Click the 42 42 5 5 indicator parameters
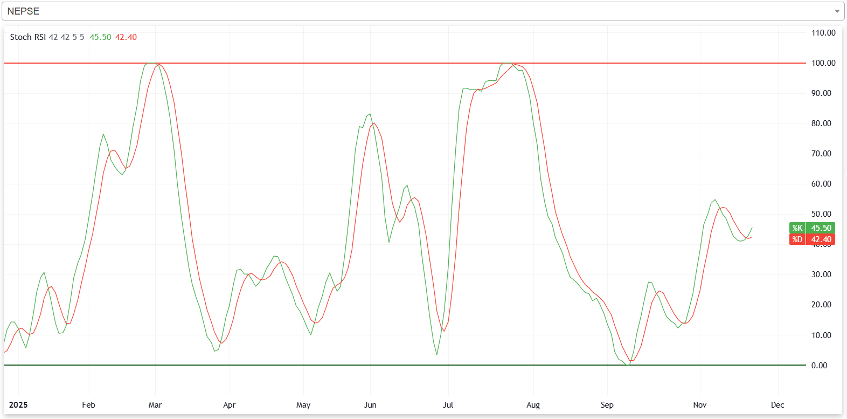Image resolution: width=847 pixels, height=419 pixels. tap(66, 37)
